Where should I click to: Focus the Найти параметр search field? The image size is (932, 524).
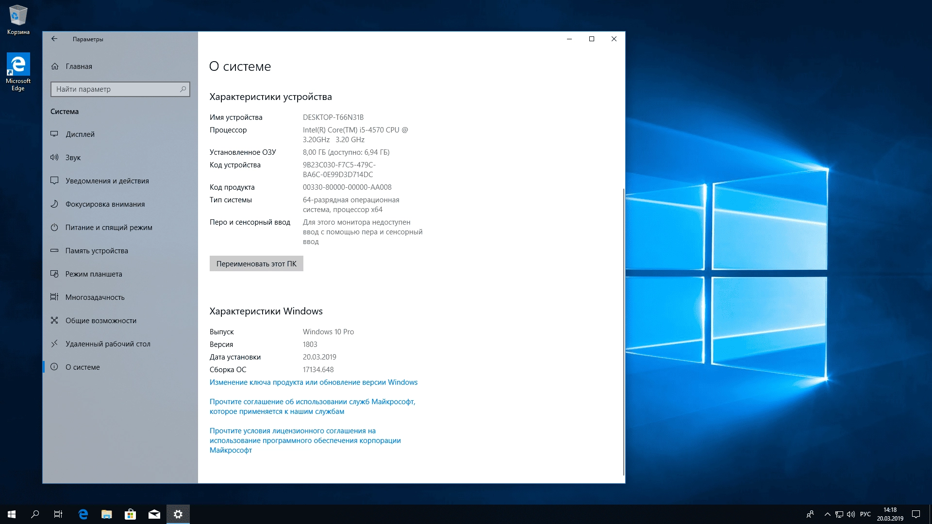click(120, 89)
